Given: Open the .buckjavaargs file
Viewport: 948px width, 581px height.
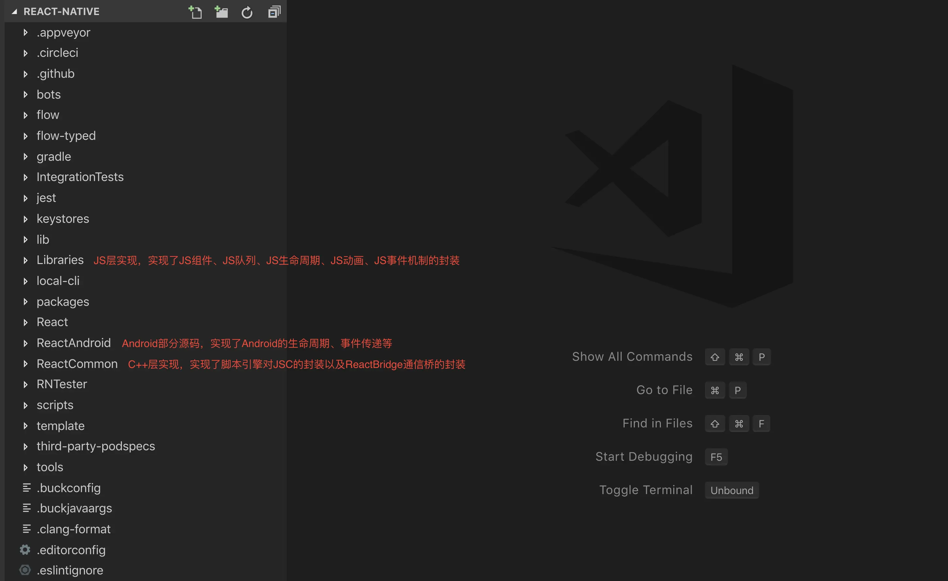Looking at the screenshot, I should tap(74, 508).
